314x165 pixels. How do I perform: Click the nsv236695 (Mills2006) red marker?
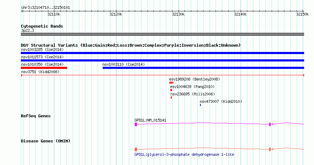tap(171, 98)
